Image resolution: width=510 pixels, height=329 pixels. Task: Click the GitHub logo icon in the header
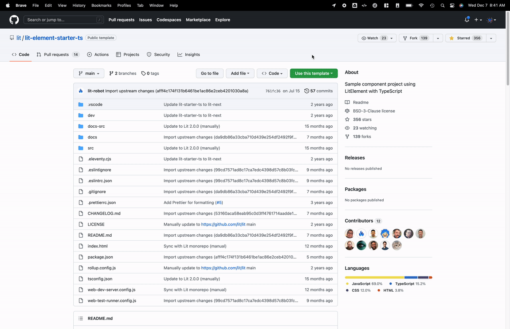(x=14, y=19)
